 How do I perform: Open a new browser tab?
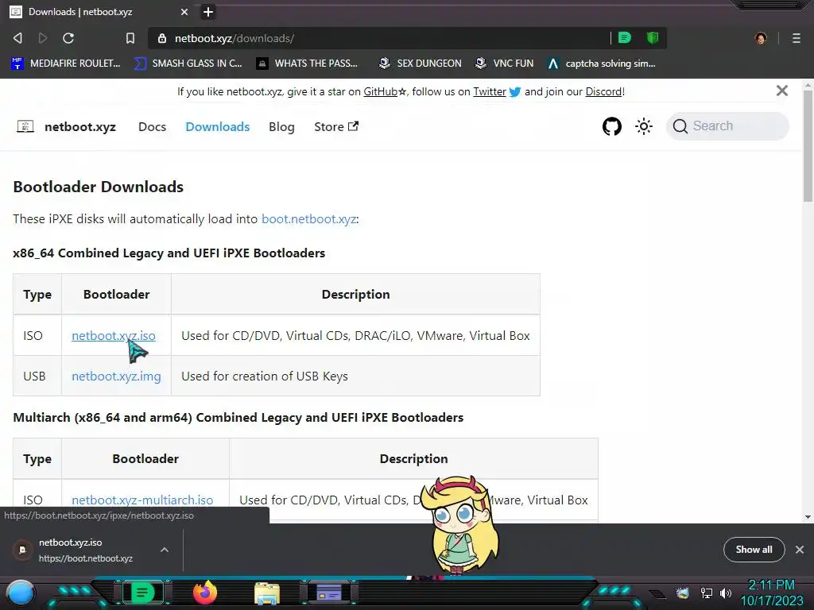tap(207, 11)
